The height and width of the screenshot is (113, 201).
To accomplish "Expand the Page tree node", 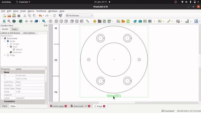I will 5,55.
